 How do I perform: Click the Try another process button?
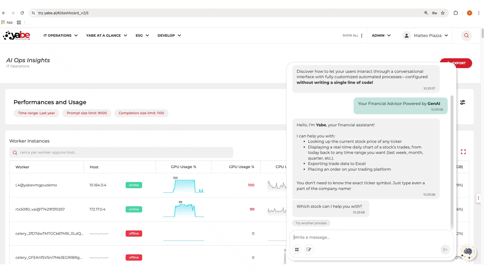pyautogui.click(x=311, y=223)
